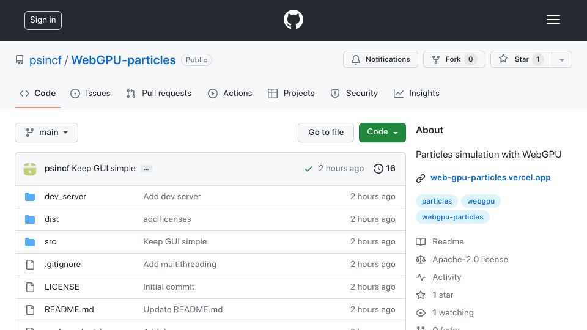Viewport: 587px width, 330px height.
Task: Open the Actions tab
Action: tap(230, 93)
